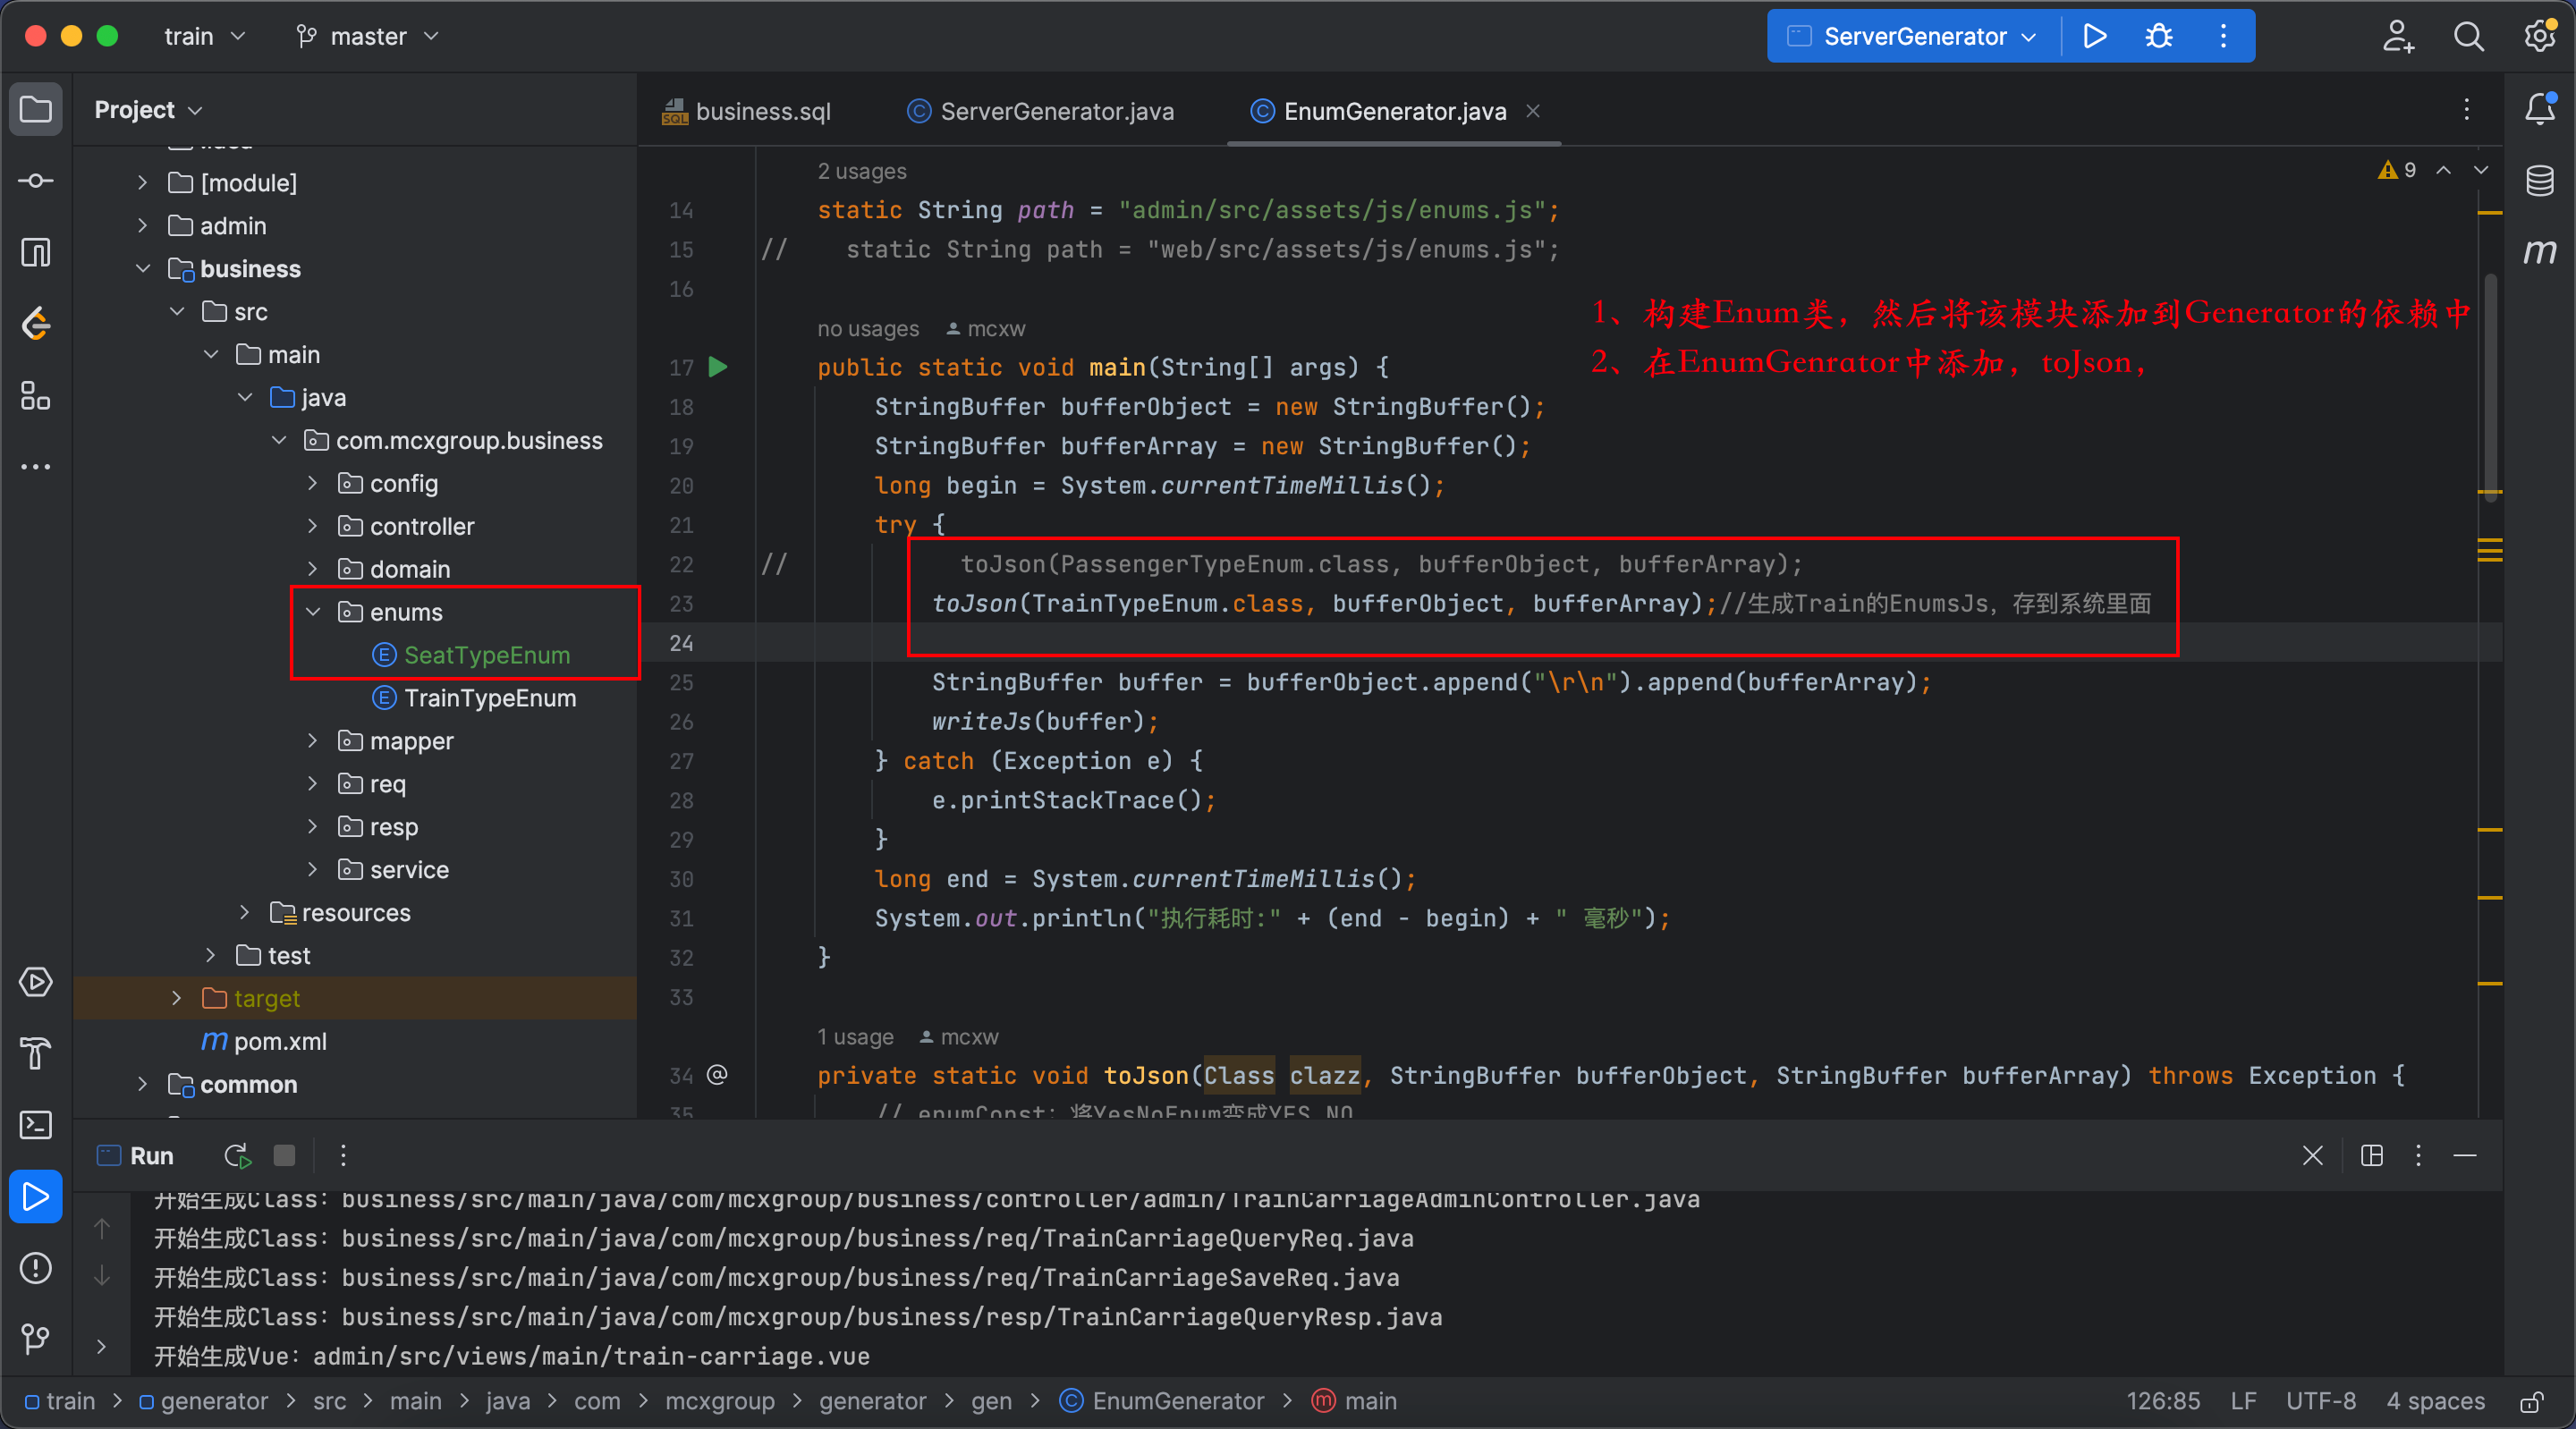
Task: Open the Problems tool window icon
Action: point(36,1268)
